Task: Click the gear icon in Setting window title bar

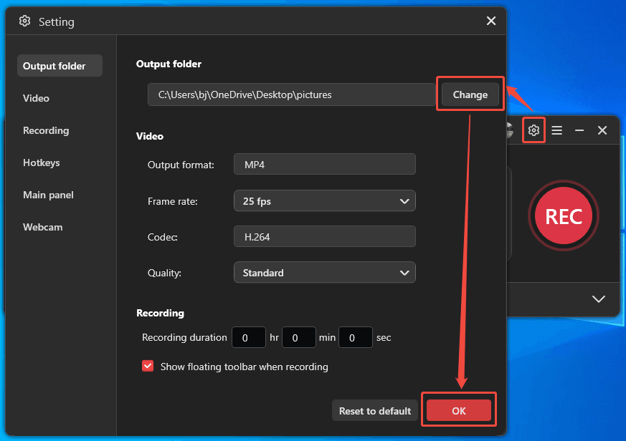Action: [x=25, y=21]
